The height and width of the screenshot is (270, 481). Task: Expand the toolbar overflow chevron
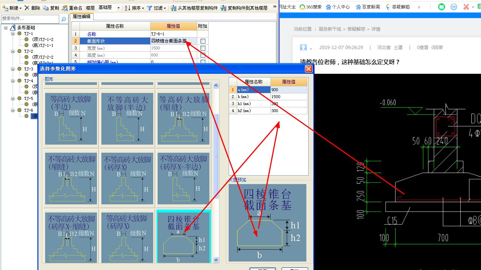point(275,7)
